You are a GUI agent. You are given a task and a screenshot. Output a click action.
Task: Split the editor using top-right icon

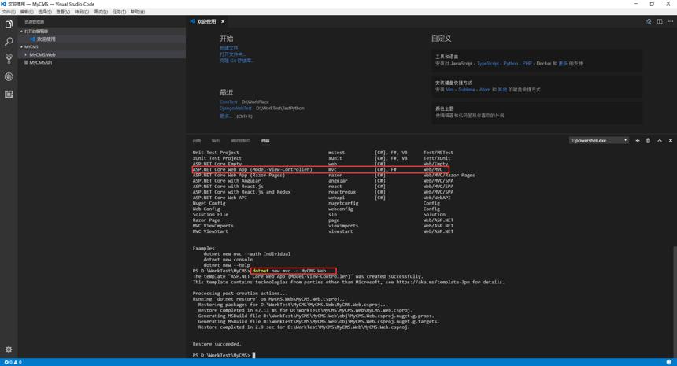660,21
